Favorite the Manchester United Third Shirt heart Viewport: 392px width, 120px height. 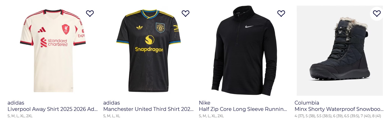[x=185, y=13]
